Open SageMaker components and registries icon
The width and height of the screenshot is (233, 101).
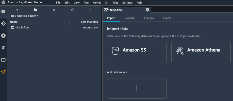3,72
